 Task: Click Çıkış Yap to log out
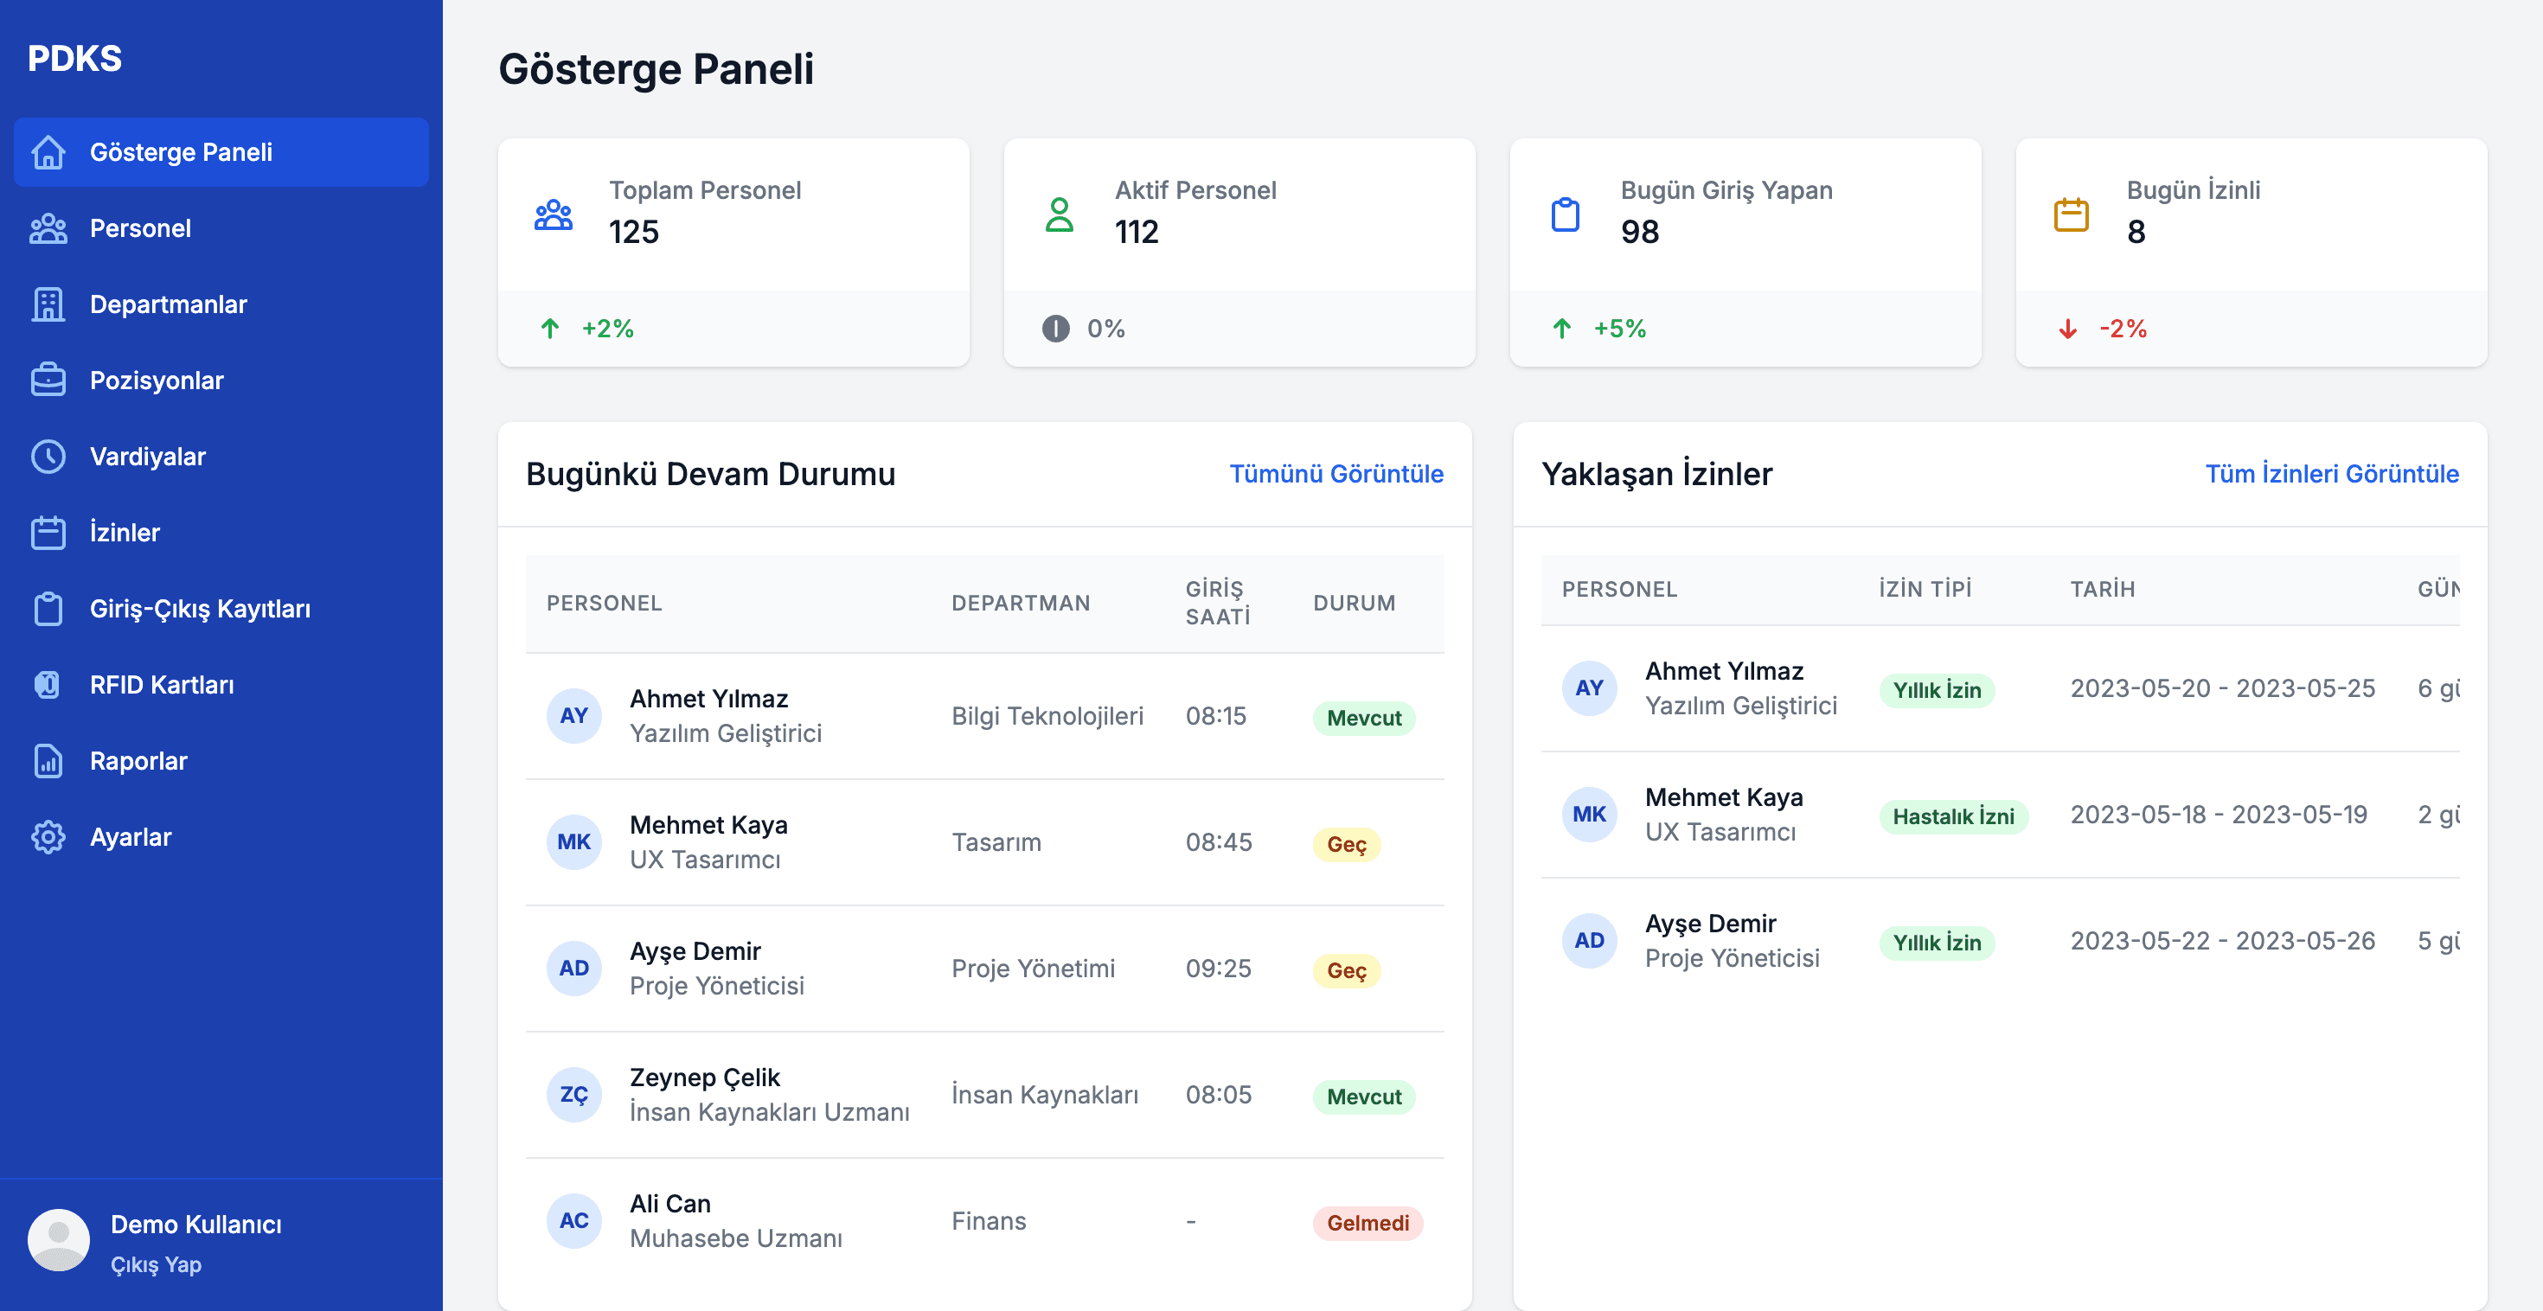pos(156,1264)
